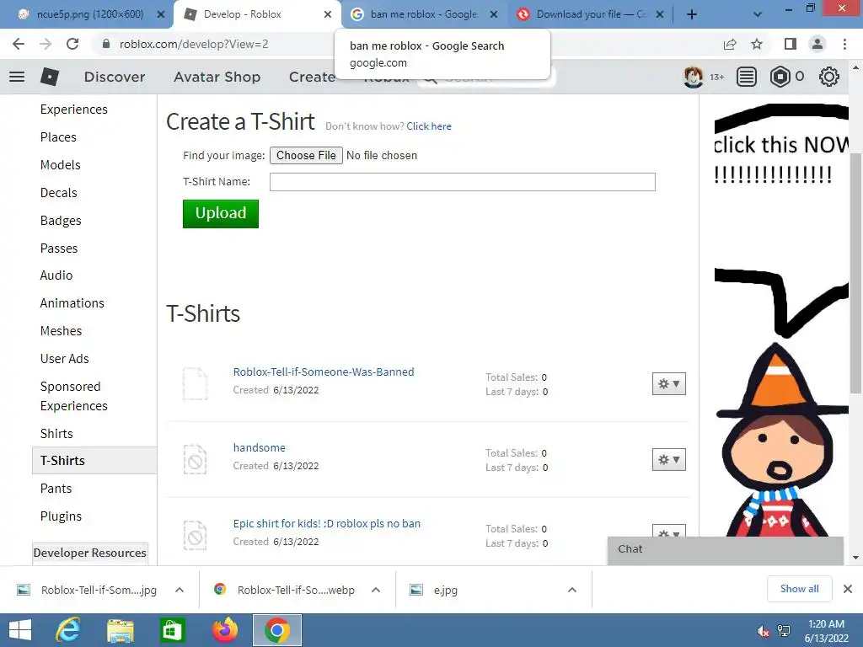This screenshot has height=647, width=863.
Task: Select Experiences in sidebar
Action: (74, 110)
